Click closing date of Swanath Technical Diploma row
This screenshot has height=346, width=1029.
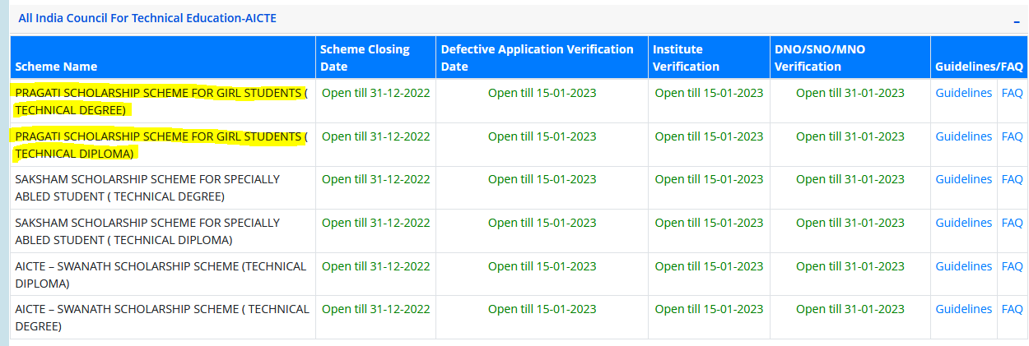(375, 266)
